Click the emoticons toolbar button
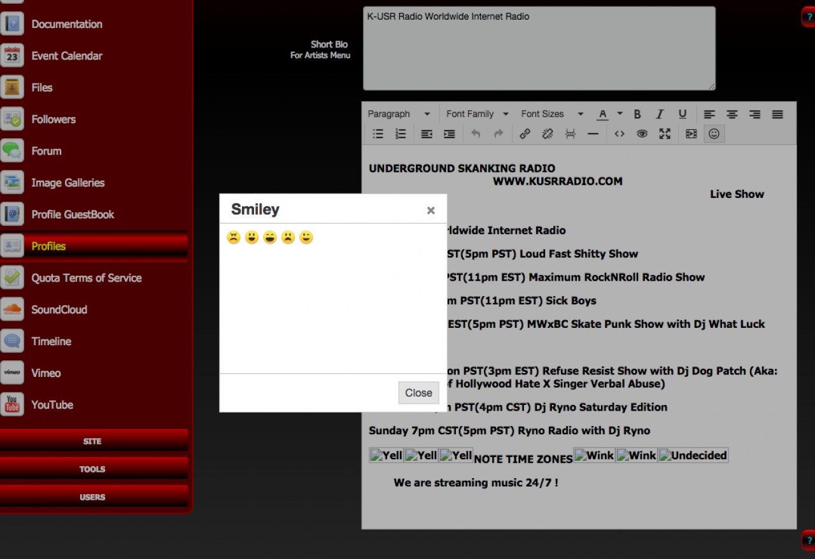 pos(714,134)
